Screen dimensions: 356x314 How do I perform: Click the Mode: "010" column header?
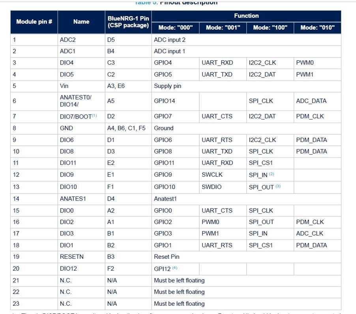coord(317,28)
